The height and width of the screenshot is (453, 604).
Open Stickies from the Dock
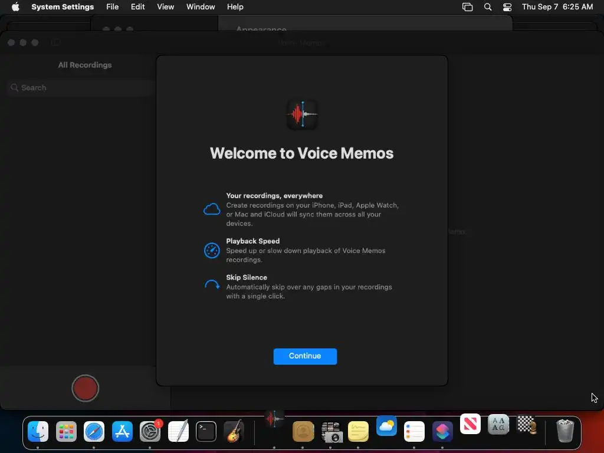tap(358, 431)
